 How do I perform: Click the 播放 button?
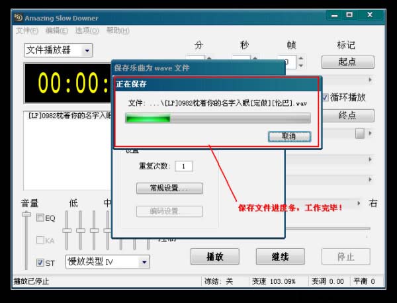tap(214, 257)
